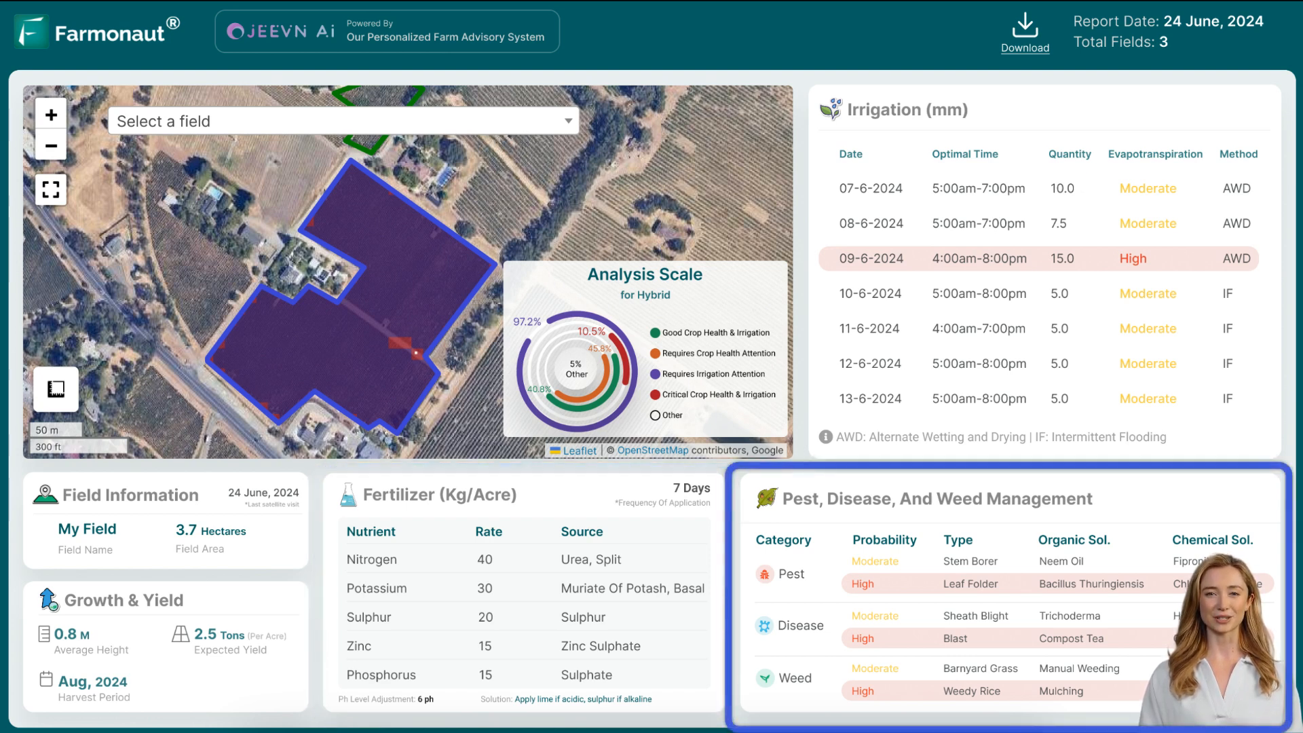The width and height of the screenshot is (1303, 733).
Task: Open the Select a field dropdown
Action: (x=343, y=121)
